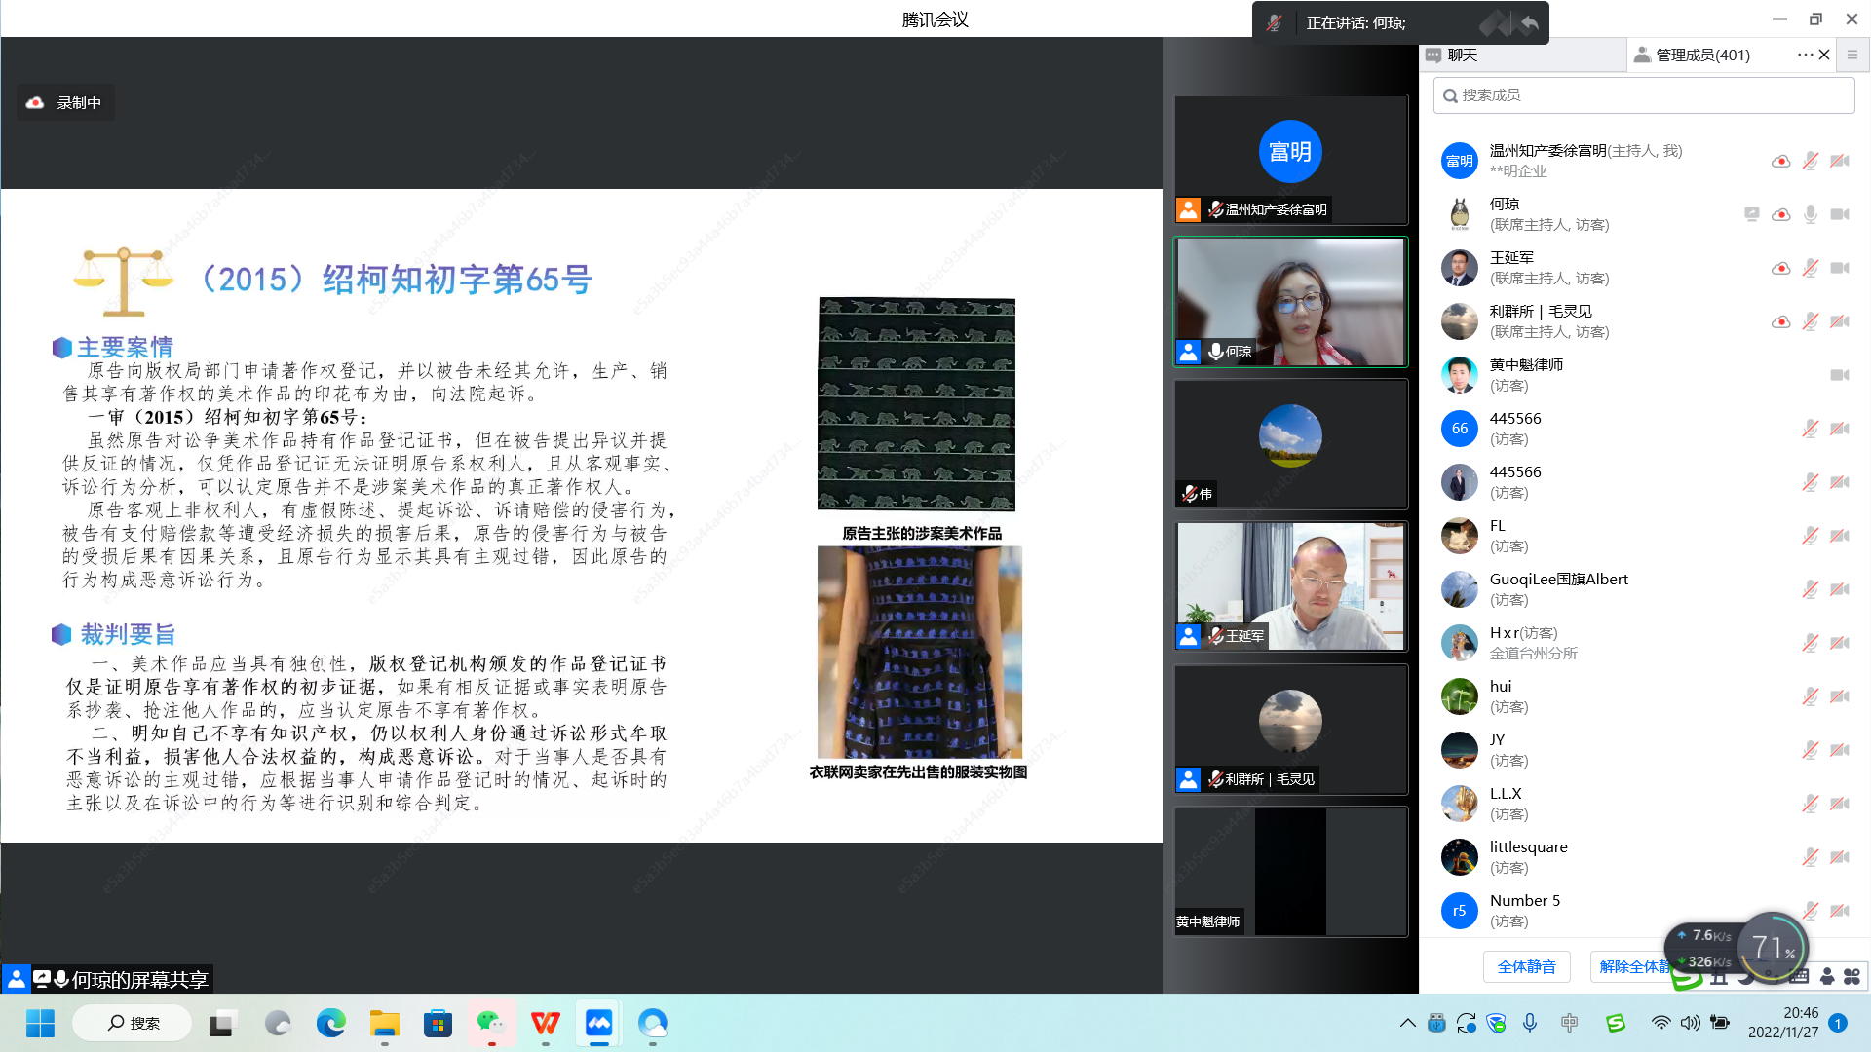
Task: Click the cloud recording icon for 何琼
Action: click(1780, 214)
